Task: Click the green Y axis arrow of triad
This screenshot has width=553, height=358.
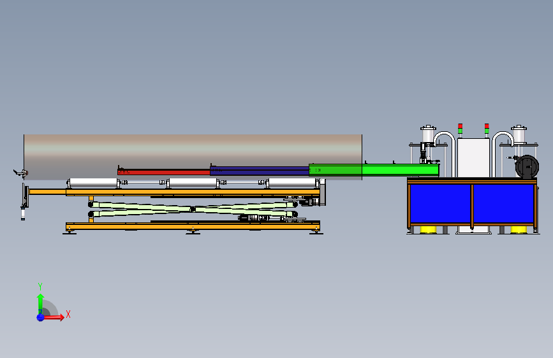Action: click(40, 303)
